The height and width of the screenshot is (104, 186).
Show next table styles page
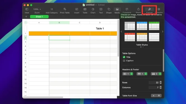(162, 32)
